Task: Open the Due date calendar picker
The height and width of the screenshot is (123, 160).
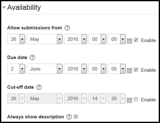Action: coord(129,70)
